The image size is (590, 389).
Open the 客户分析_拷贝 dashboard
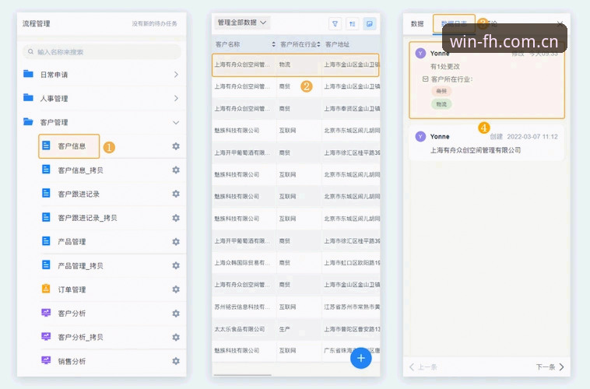point(80,337)
